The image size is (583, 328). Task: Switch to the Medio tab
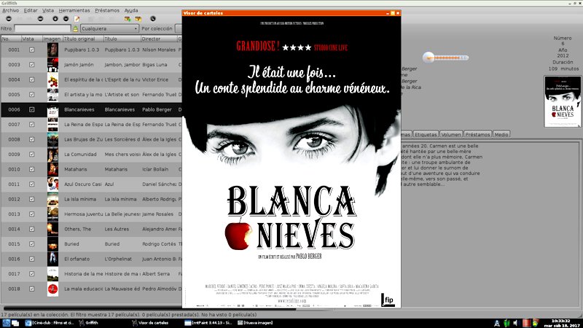click(x=501, y=135)
